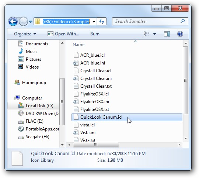The height and width of the screenshot is (178, 199).
Task: Click the file list scroll up arrow
Action: tap(186, 43)
